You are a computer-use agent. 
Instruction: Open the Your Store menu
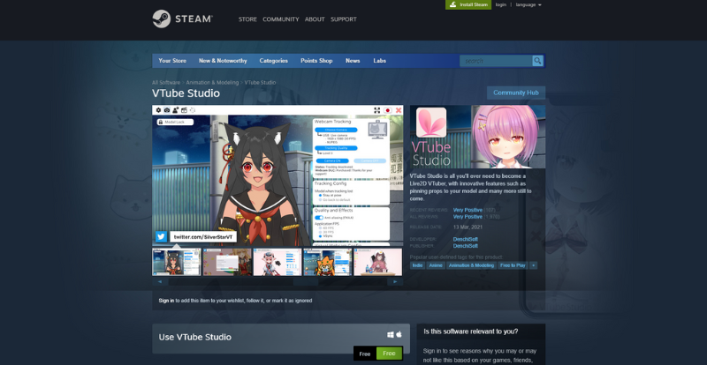click(172, 61)
